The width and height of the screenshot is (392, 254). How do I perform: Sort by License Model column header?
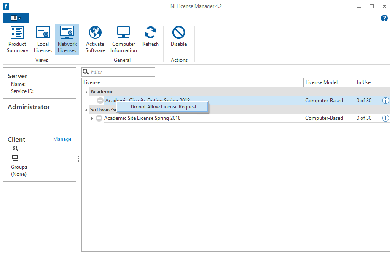click(329, 82)
